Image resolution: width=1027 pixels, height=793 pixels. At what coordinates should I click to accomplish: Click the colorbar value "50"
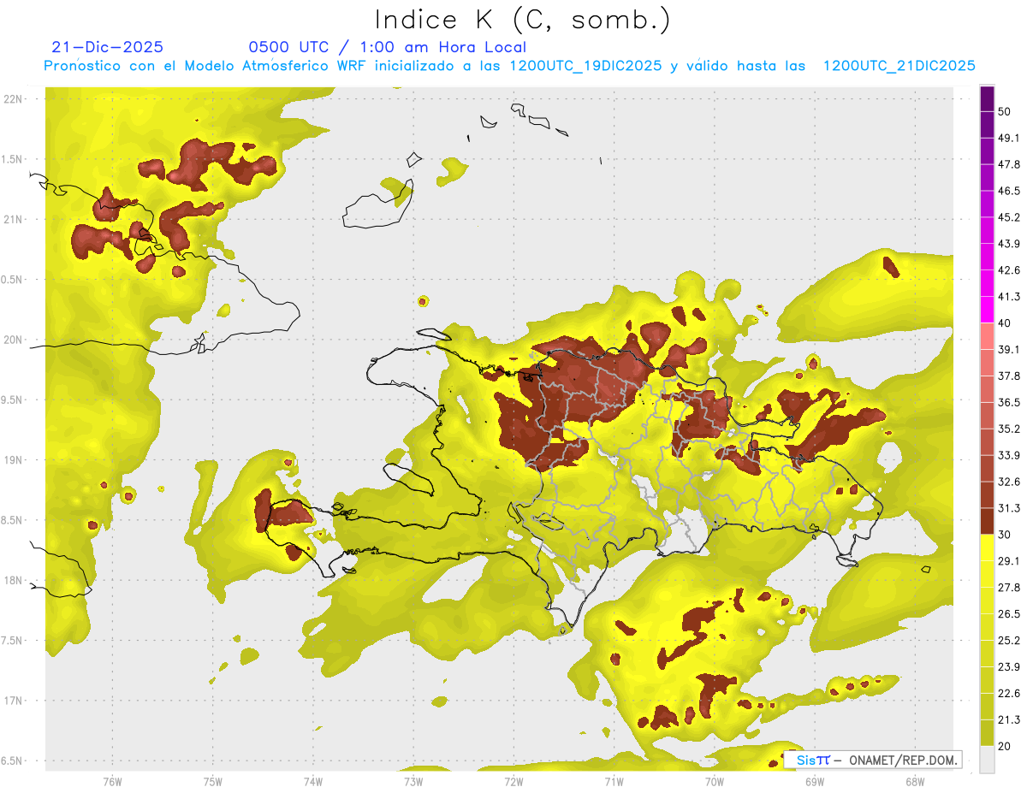pyautogui.click(x=1006, y=111)
